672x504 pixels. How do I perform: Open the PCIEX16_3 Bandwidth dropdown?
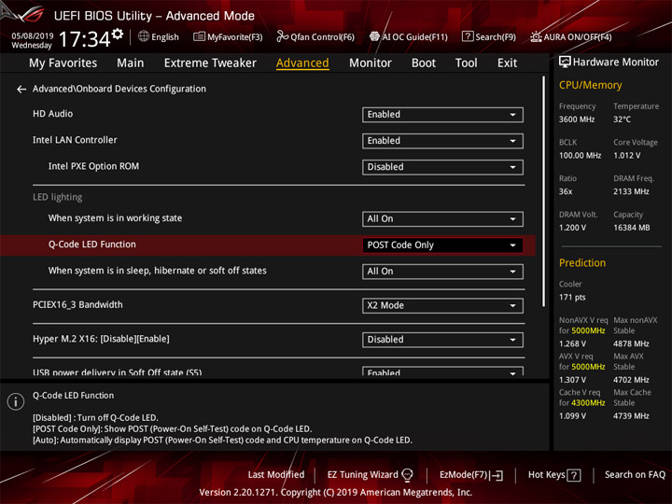pyautogui.click(x=442, y=305)
